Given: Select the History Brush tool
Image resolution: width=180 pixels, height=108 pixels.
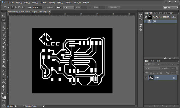Looking at the screenshot, I should pyautogui.click(x=4, y=51).
